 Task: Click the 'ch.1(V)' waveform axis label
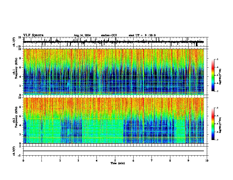(x=14, y=42)
